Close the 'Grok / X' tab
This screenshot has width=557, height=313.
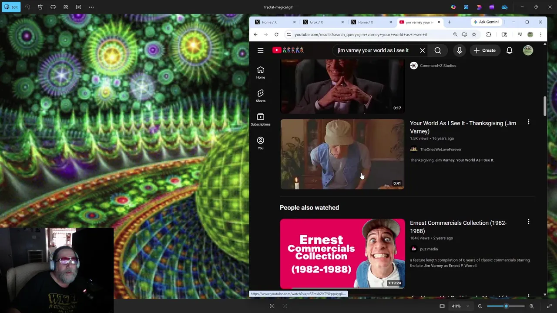(342, 22)
